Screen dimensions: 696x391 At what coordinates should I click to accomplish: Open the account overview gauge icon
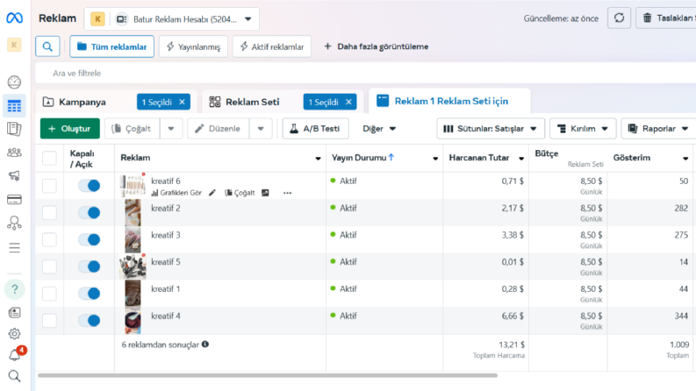tap(14, 82)
